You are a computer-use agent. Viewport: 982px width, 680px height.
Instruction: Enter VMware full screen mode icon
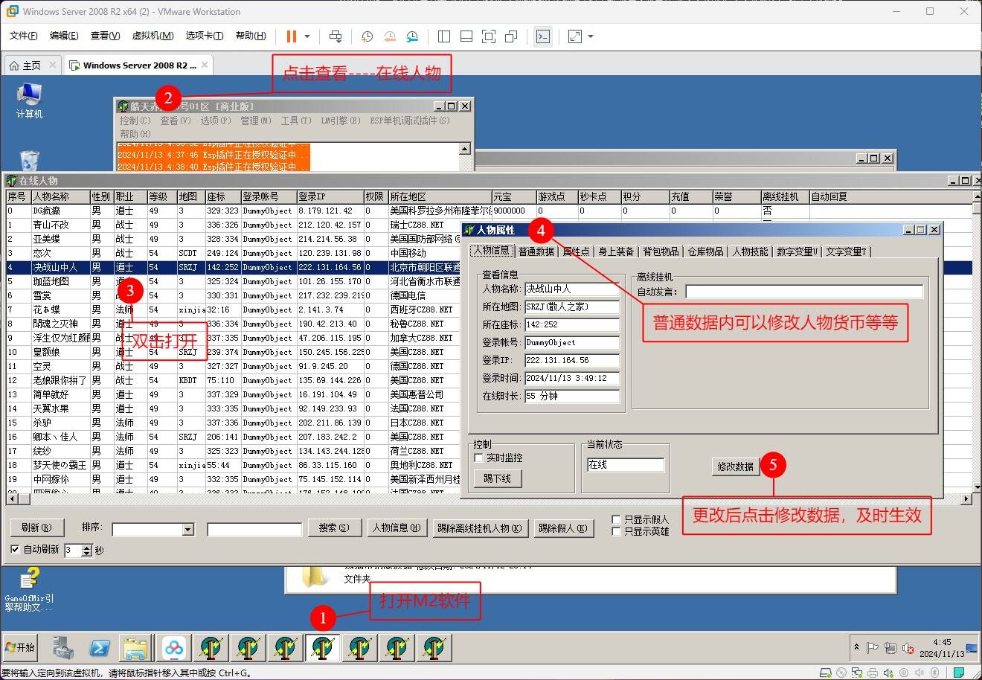[488, 36]
